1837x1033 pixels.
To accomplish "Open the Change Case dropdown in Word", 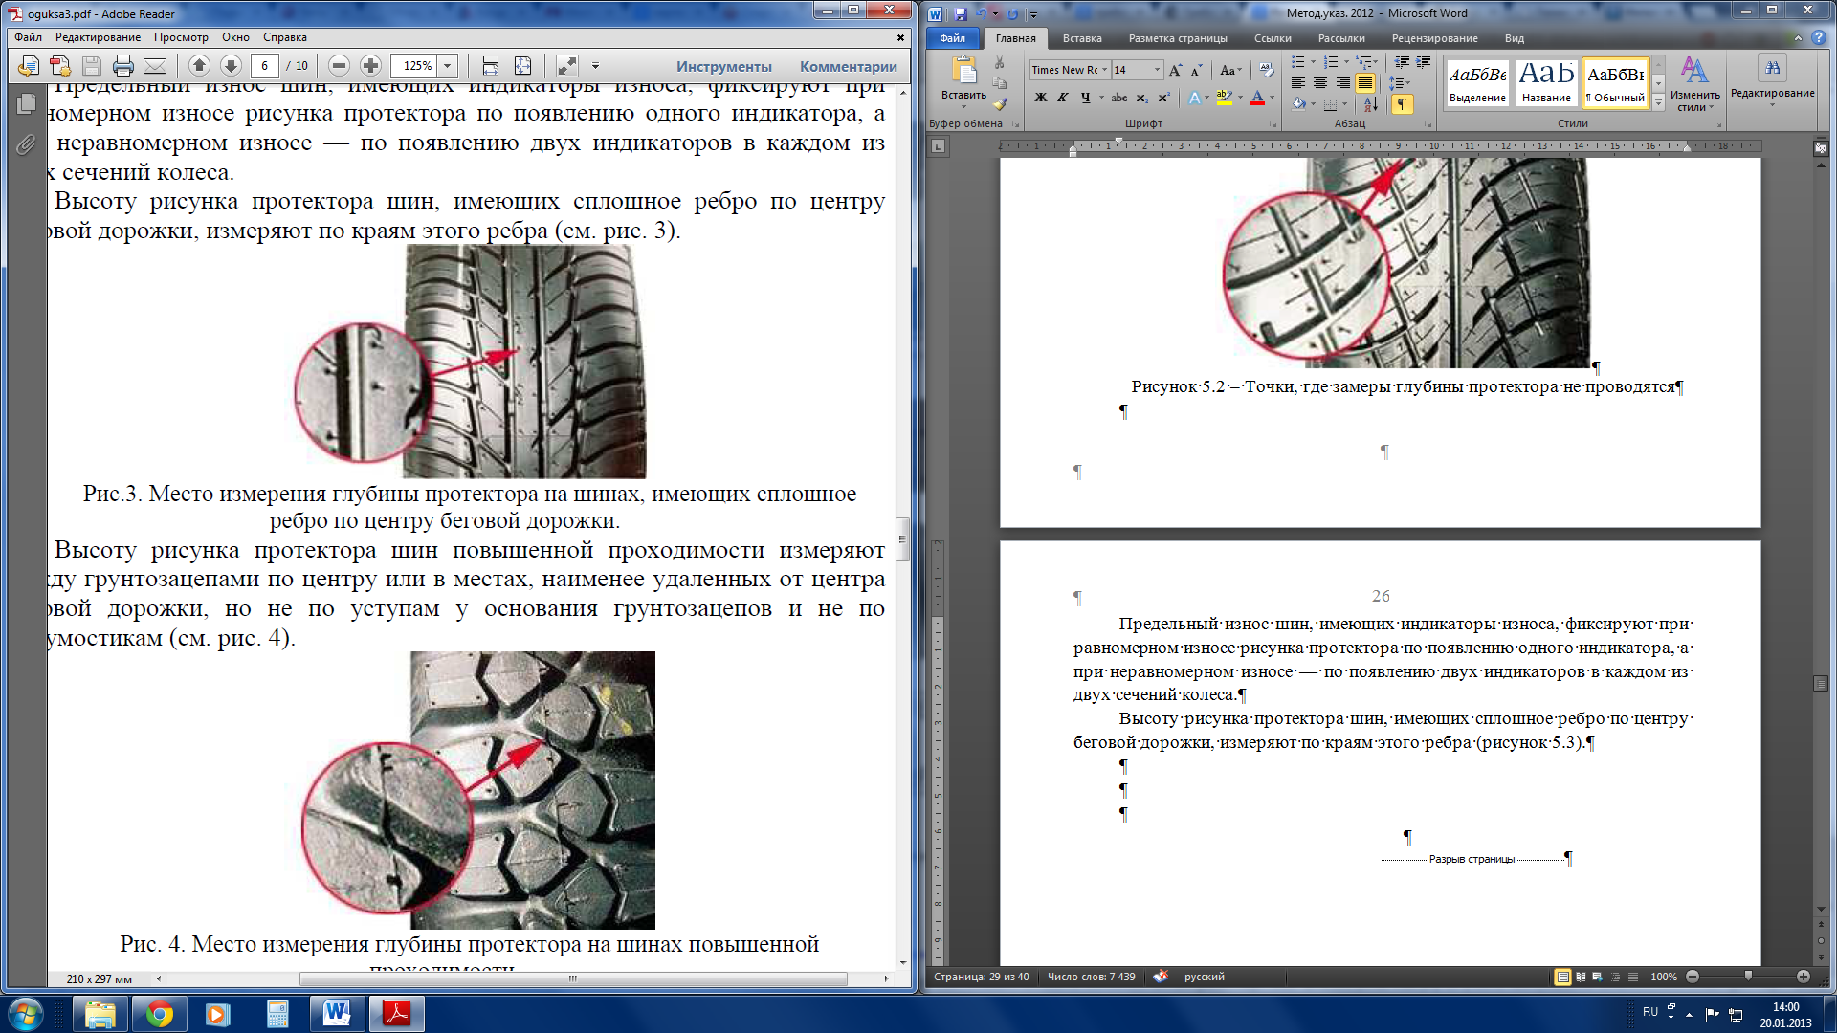I will (1230, 70).
